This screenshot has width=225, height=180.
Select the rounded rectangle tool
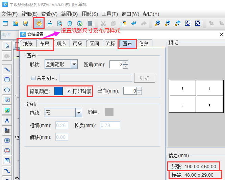(x=7, y=80)
